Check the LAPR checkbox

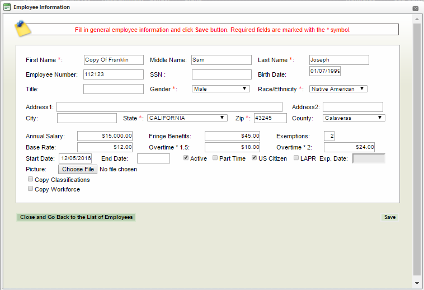pyautogui.click(x=296, y=158)
